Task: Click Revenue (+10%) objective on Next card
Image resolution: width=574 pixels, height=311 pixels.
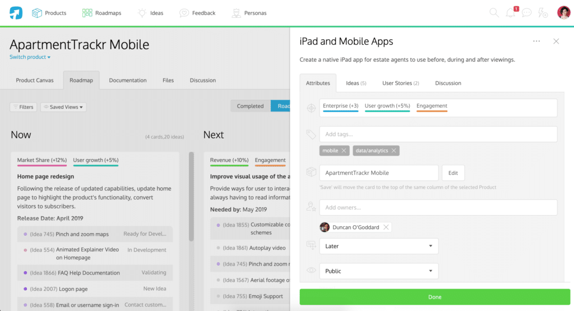Action: click(229, 161)
